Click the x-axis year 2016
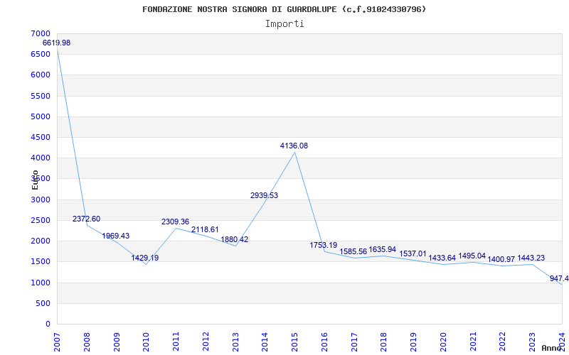This screenshot has height=355, width=569. coord(324,342)
